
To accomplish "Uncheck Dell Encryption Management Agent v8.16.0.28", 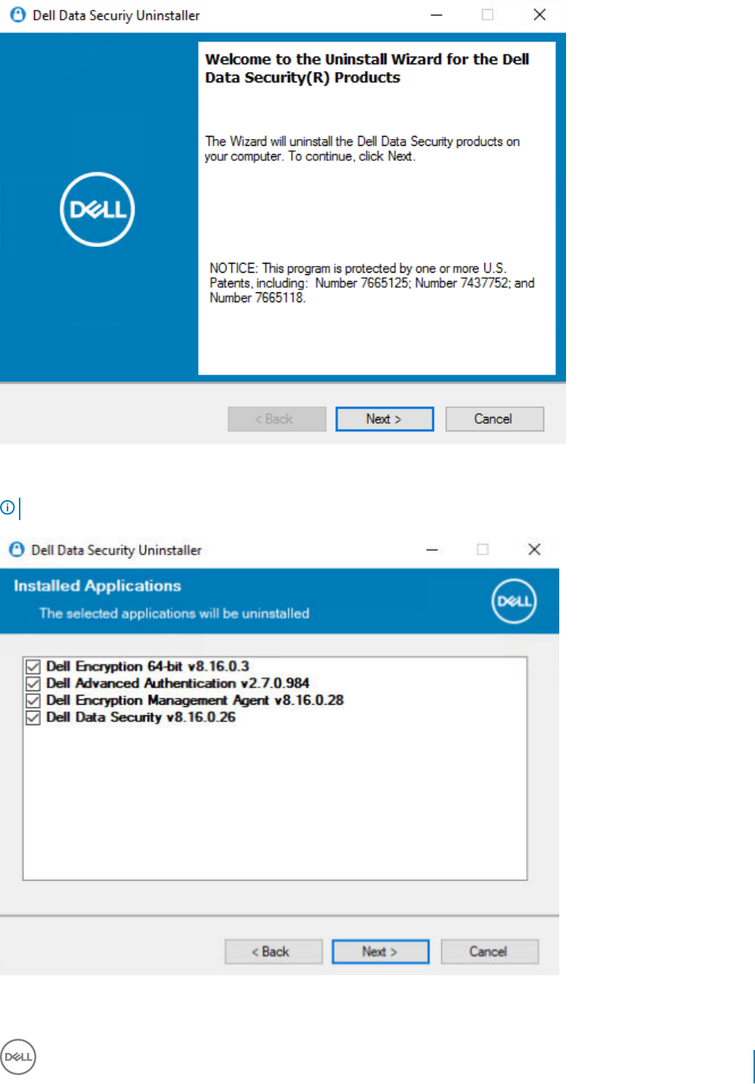I will click(x=33, y=700).
